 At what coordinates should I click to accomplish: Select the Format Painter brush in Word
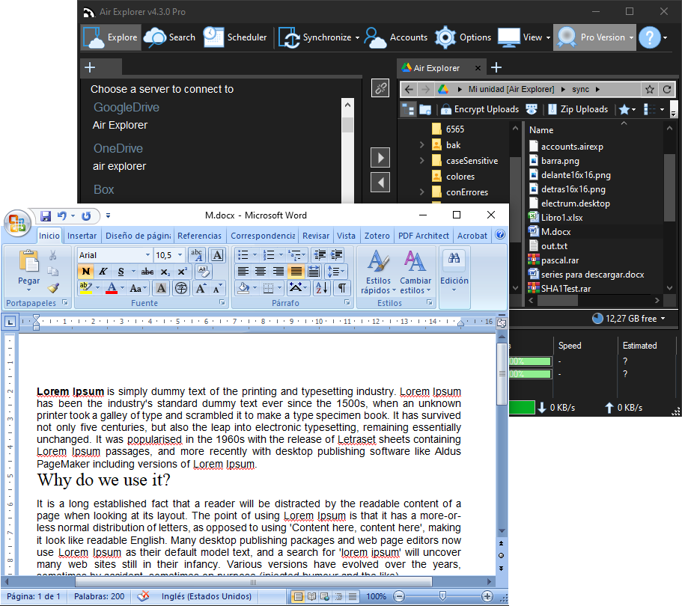click(53, 287)
